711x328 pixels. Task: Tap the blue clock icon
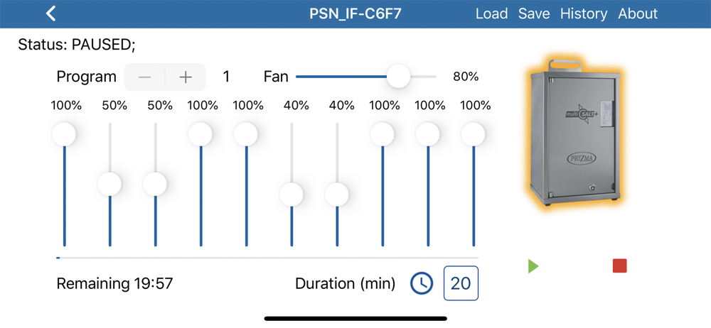pos(422,283)
